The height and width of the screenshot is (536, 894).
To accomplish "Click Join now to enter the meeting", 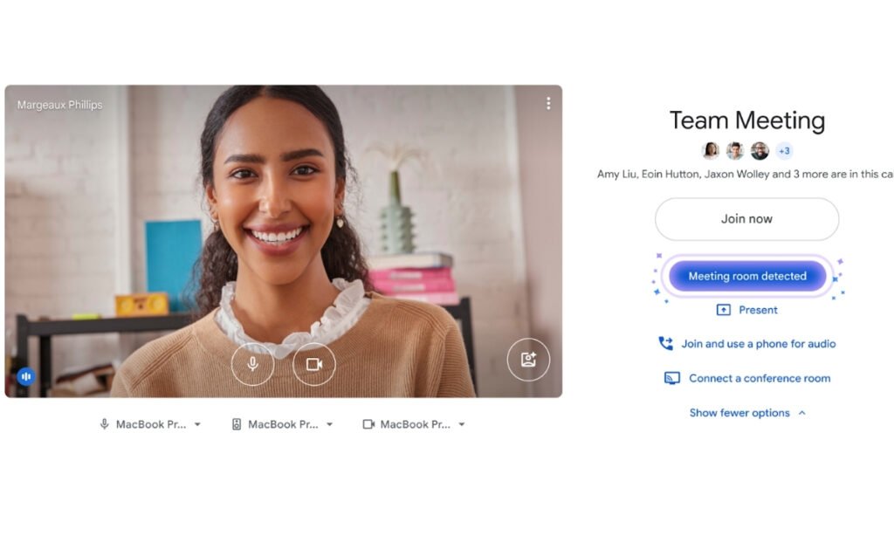I will 746,219.
